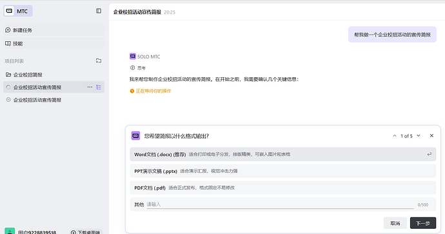Select the second 企业校招活动宣传简报 task
This screenshot has height=234, width=445.
tap(54, 100)
